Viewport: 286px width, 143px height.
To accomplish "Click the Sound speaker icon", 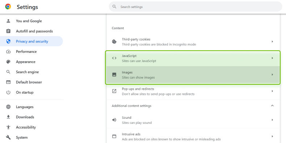I will 114,120.
